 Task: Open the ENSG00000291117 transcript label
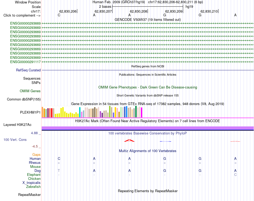point(25,62)
